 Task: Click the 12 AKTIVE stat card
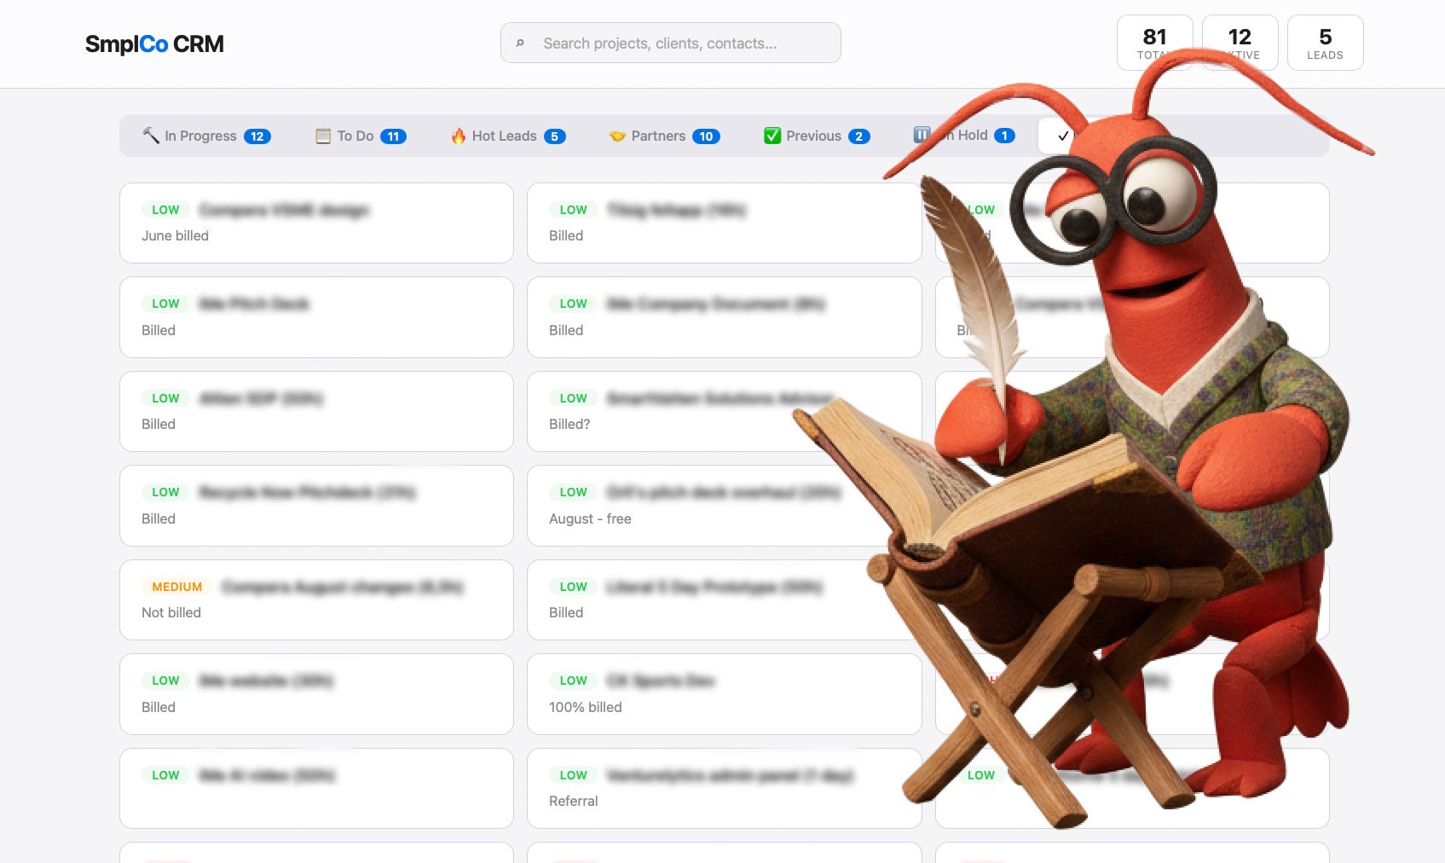1240,42
